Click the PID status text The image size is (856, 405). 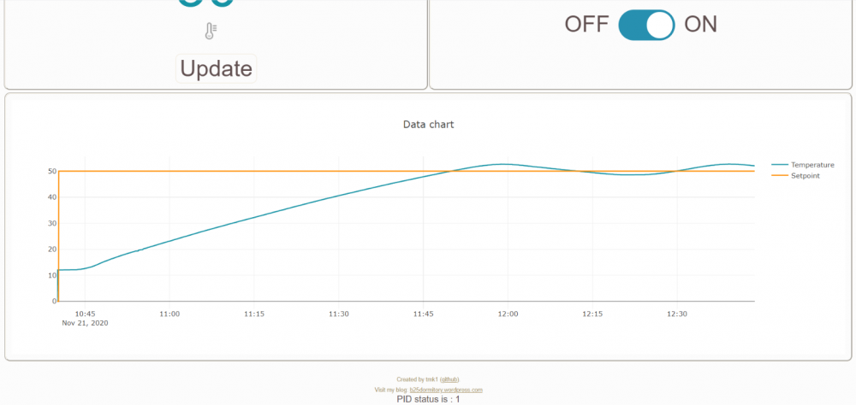pos(428,399)
